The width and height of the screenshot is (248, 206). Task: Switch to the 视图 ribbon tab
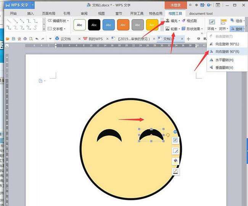tap(101, 14)
